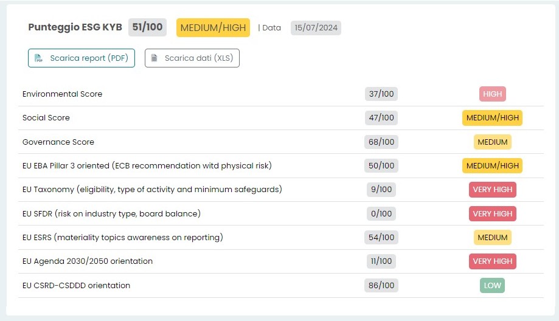Screen dimensions: 559x321
Task: Click the Punteggio ESG KYB heading
Action: tap(75, 27)
